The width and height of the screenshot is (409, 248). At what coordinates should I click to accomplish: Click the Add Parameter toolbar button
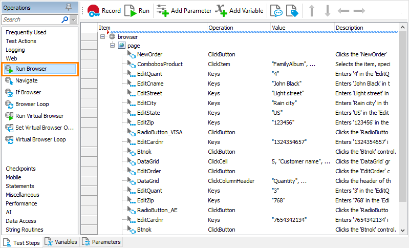pyautogui.click(x=184, y=11)
